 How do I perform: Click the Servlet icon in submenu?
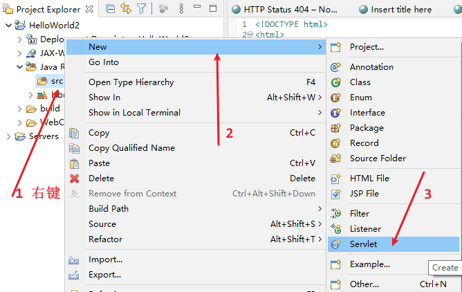335,244
